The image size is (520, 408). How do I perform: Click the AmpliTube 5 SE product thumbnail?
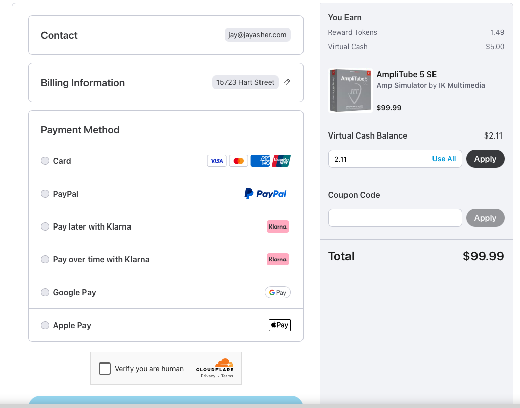(350, 90)
